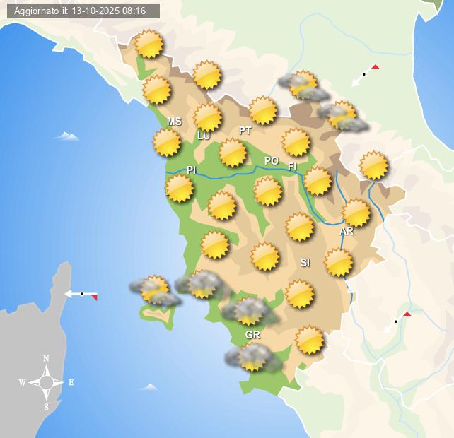This screenshot has width=454, height=438.
Task: Click the compass rose icon
Action: coord(47,382)
